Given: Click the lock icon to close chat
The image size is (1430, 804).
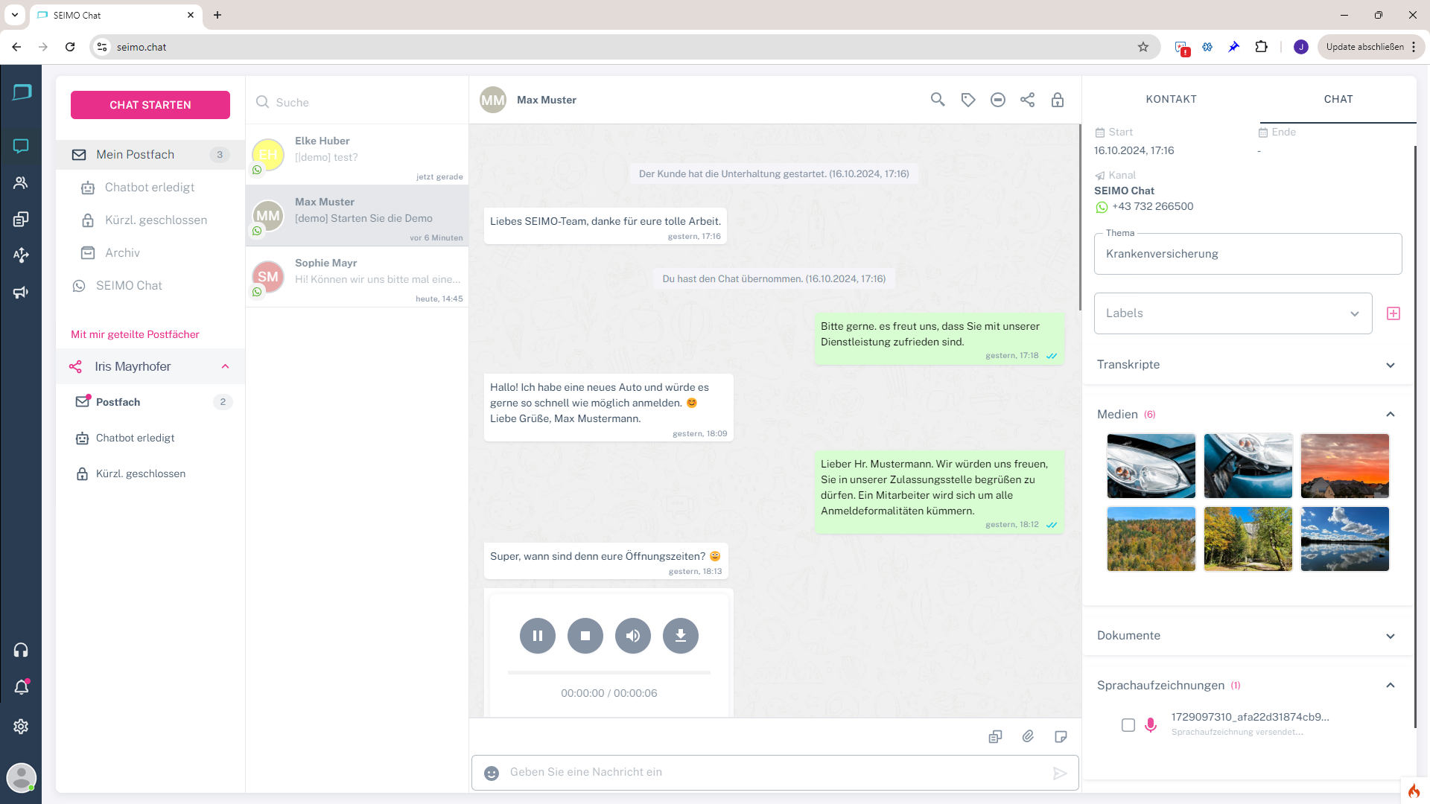Looking at the screenshot, I should (1058, 100).
